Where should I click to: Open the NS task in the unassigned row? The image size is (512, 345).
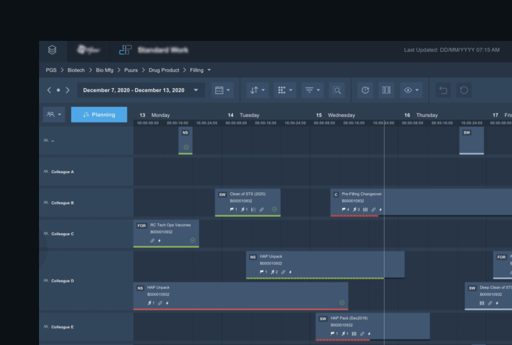[186, 141]
